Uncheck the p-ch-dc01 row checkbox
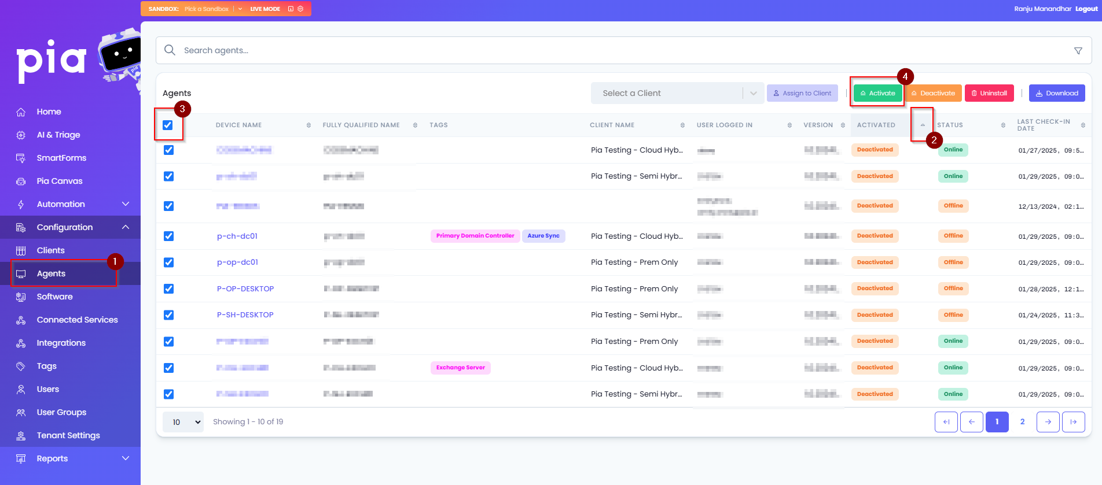The height and width of the screenshot is (485, 1102). click(x=168, y=236)
